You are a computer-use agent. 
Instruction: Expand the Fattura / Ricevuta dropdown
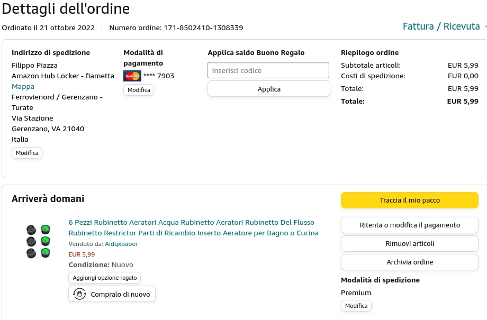pos(444,26)
